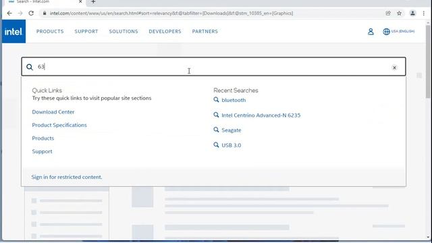The width and height of the screenshot is (432, 243).
Task: Open the Solutions menu
Action: pyautogui.click(x=124, y=32)
